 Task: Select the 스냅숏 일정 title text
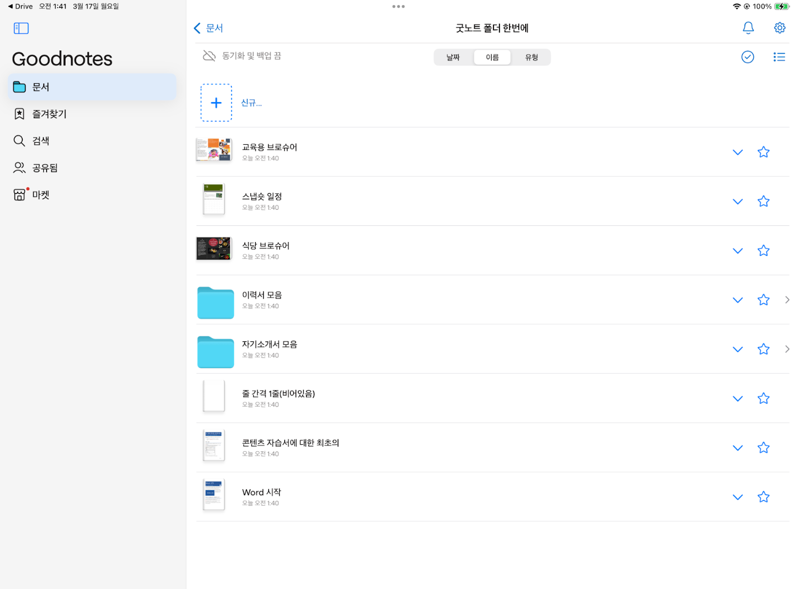point(262,197)
